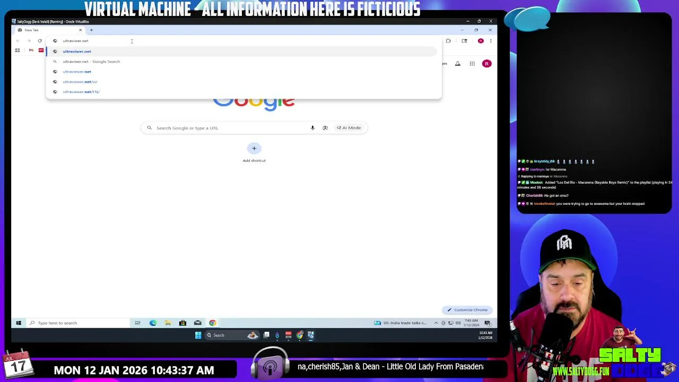Close the New Tab tab

tap(81, 30)
